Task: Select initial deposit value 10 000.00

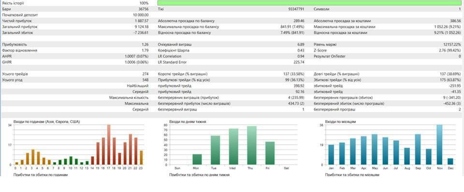Action: [141, 15]
